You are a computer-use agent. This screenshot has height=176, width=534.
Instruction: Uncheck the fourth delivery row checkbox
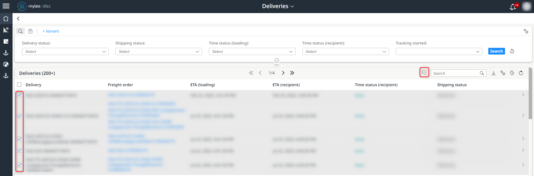(19, 151)
